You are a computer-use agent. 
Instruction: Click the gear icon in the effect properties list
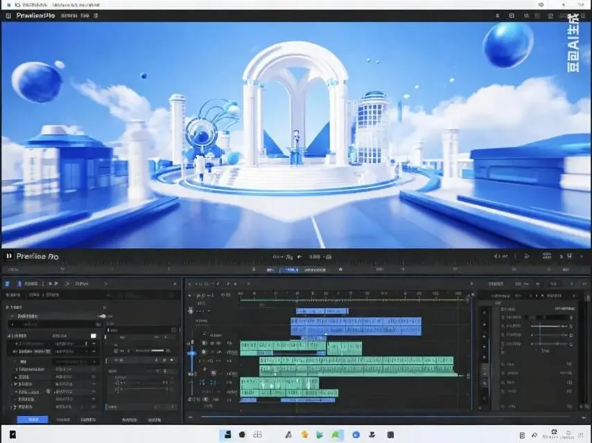[48, 392]
